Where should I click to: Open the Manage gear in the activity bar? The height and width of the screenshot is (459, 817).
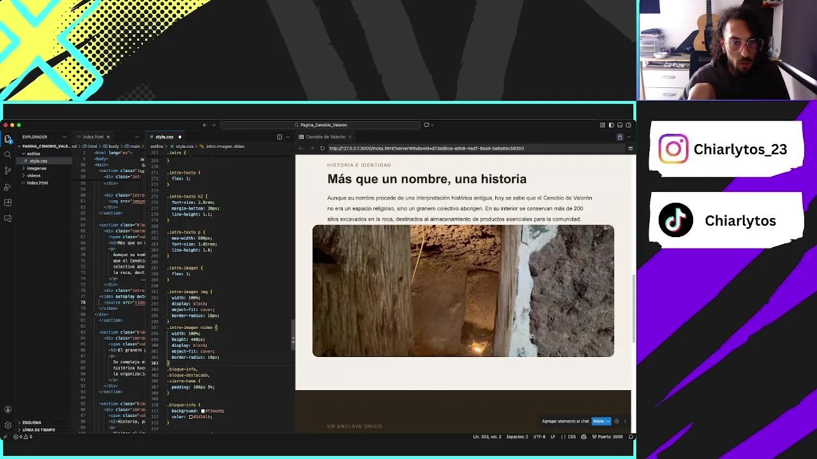[x=8, y=425]
